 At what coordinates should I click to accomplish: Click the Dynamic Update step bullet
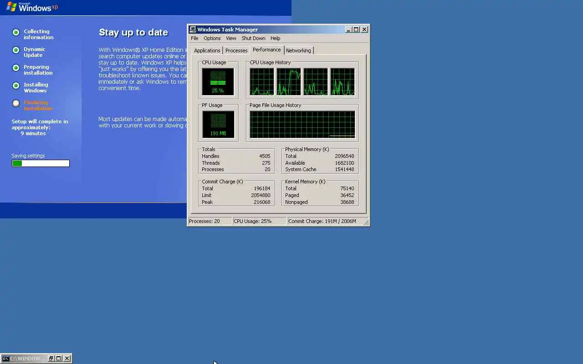[x=16, y=50]
